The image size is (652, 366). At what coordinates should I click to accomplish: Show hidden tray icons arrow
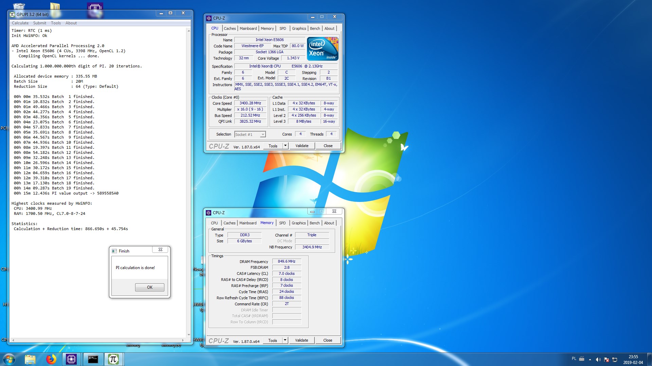pos(590,360)
